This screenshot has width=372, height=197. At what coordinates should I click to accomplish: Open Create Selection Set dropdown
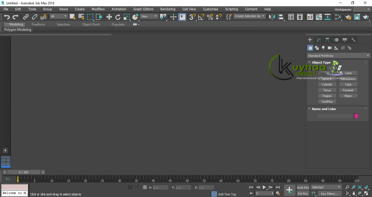point(249,16)
